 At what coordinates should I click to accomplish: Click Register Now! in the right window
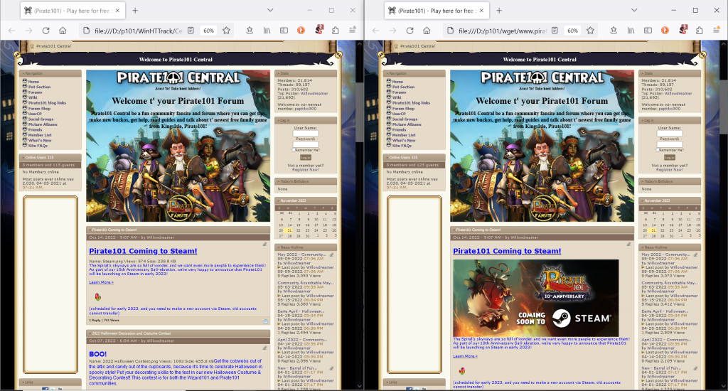(670, 169)
